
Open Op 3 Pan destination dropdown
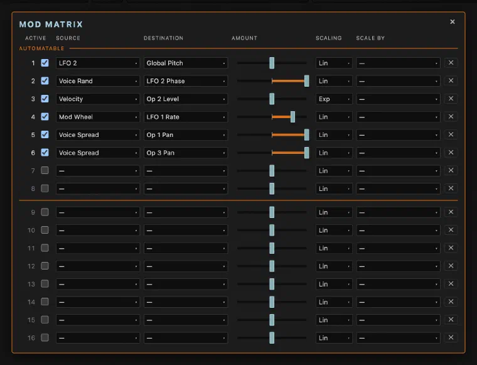click(186, 153)
